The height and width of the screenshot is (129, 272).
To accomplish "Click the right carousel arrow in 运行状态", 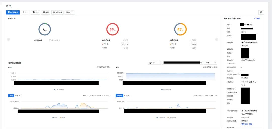I will (x=216, y=39).
